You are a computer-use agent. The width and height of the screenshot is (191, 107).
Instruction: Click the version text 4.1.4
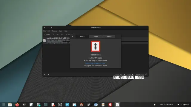pyautogui.click(x=95, y=58)
